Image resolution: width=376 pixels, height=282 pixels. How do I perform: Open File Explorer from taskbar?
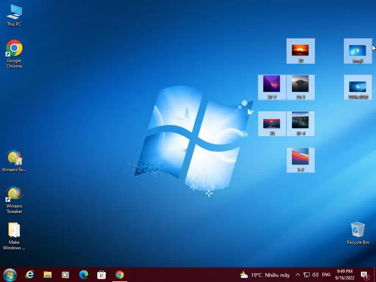pyautogui.click(x=47, y=275)
